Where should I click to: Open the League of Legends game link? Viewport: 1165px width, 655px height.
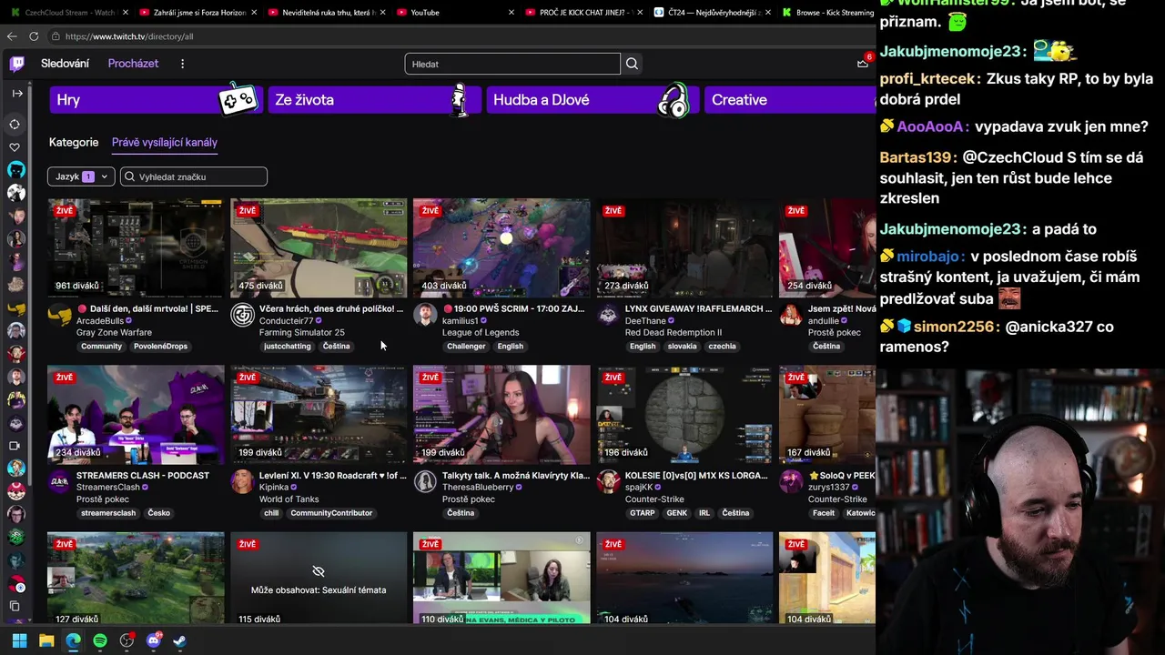pyautogui.click(x=481, y=333)
